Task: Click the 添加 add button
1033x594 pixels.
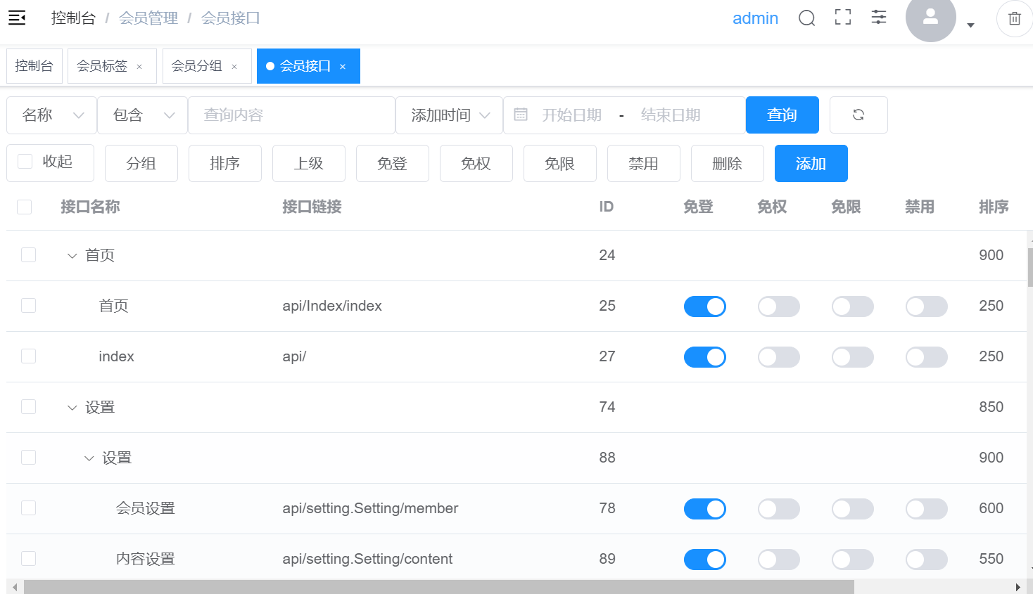Action: point(811,163)
